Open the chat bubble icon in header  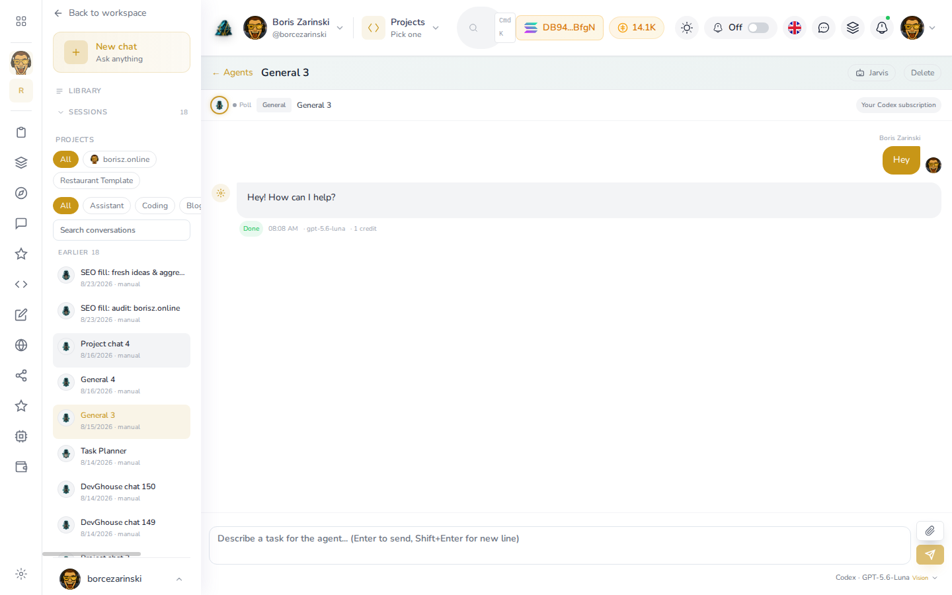[824, 28]
